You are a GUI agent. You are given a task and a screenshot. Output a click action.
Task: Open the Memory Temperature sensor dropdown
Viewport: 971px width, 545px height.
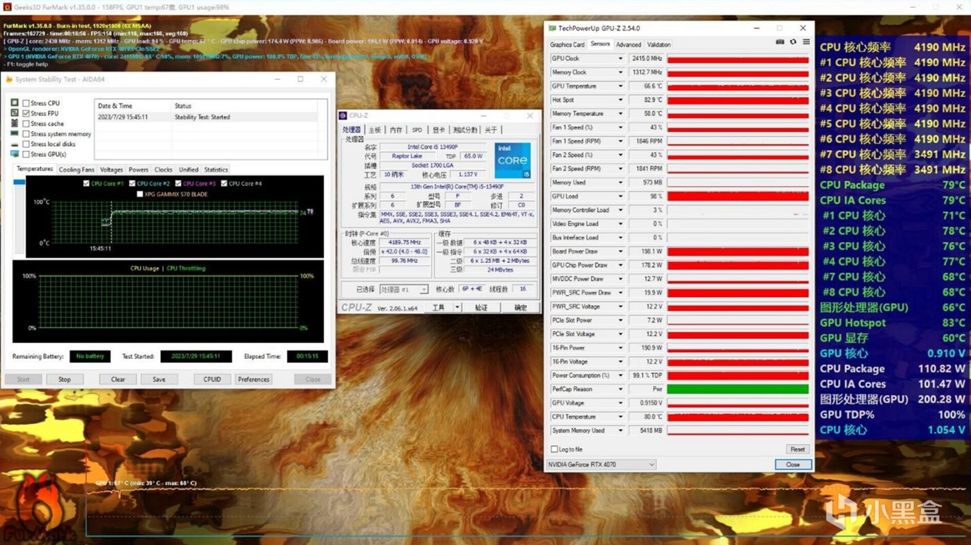tap(620, 113)
